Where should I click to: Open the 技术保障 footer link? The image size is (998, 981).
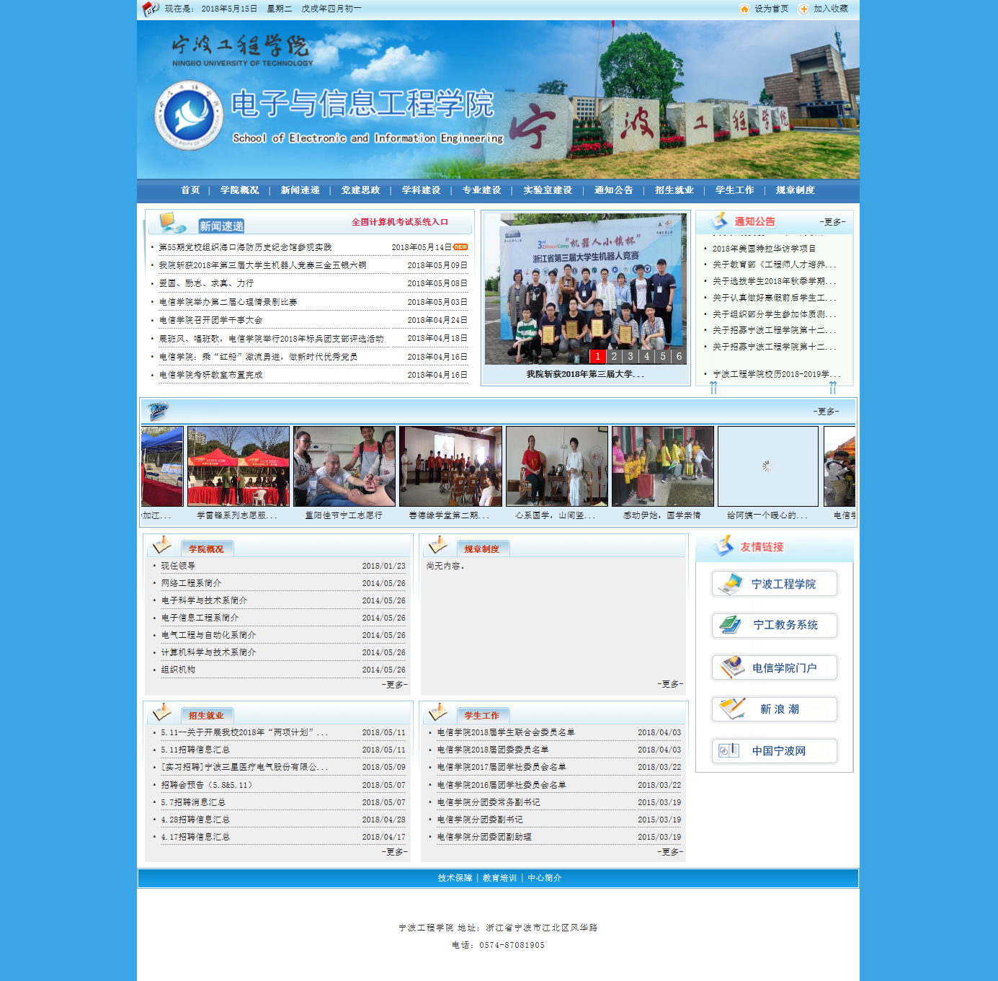(455, 878)
